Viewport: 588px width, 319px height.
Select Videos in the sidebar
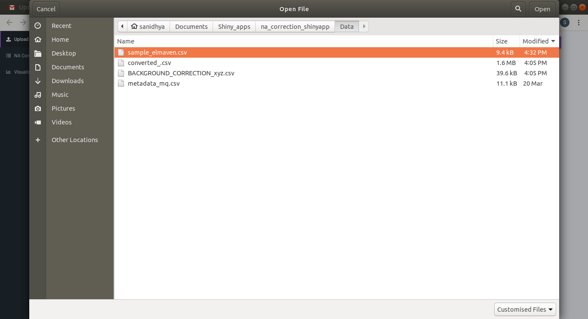point(62,122)
